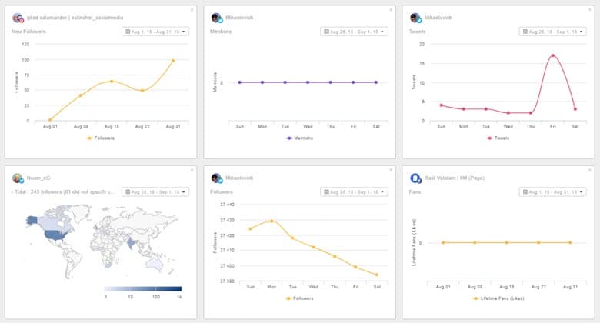Screen dimensions: 600x323
Task: Click Mikaelovich avatar in Followers widget
Action: click(217, 178)
